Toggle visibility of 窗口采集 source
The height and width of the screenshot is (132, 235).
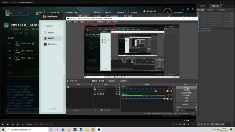(x=116, y=92)
